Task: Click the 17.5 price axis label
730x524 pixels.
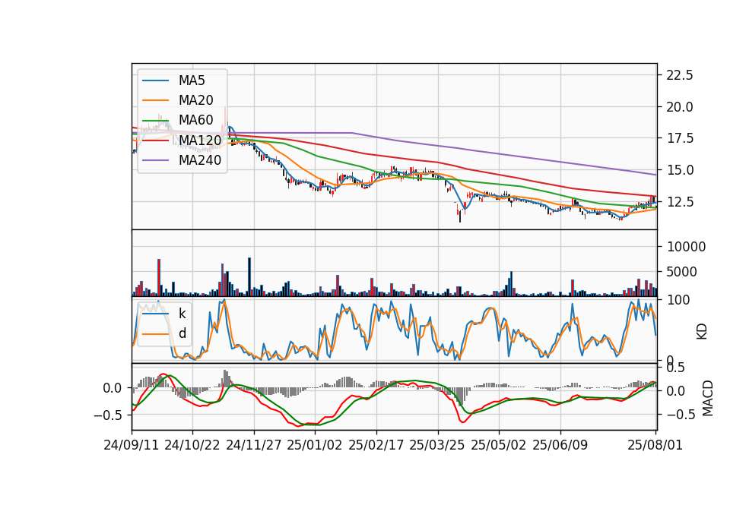Action: (680, 138)
